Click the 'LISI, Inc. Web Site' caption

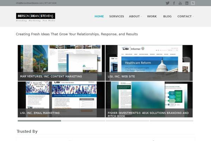(121, 76)
